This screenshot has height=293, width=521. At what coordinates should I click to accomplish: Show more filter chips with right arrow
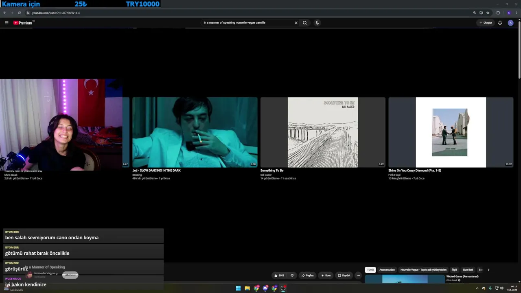click(488, 270)
